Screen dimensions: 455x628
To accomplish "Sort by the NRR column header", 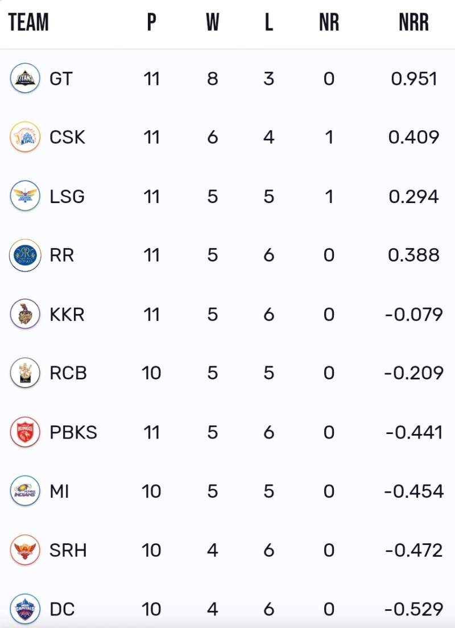I will coord(413,23).
